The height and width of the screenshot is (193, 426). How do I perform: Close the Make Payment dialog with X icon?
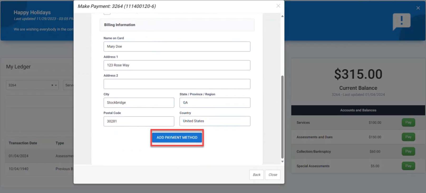[x=278, y=6]
